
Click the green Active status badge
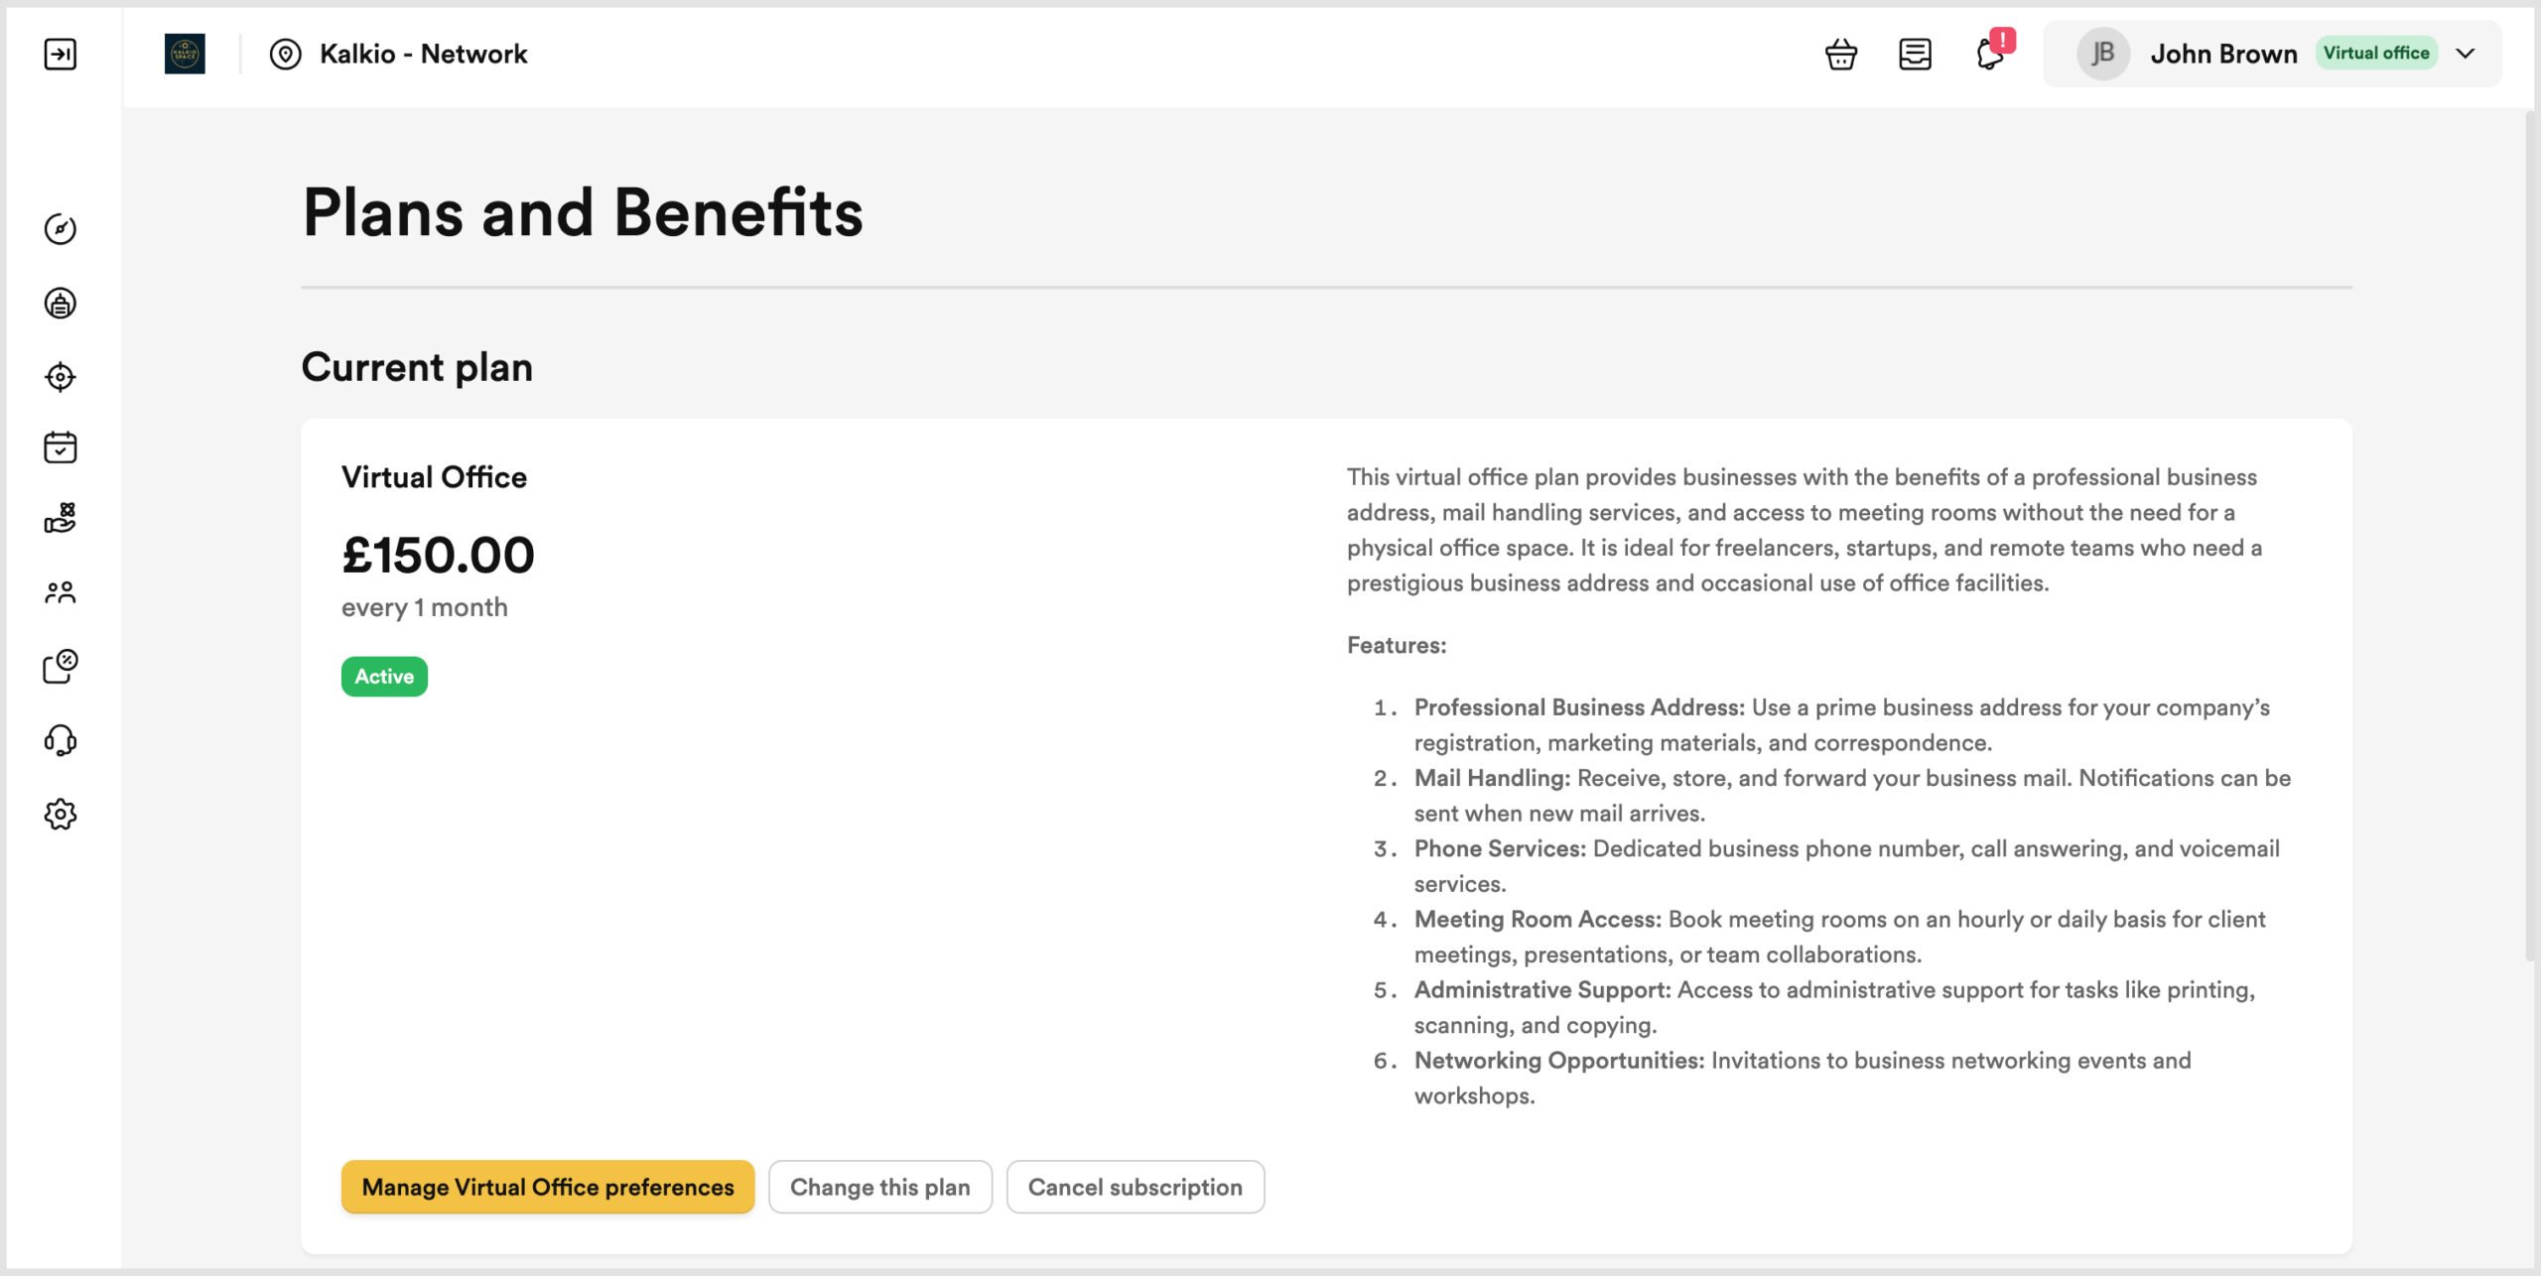pyautogui.click(x=384, y=676)
